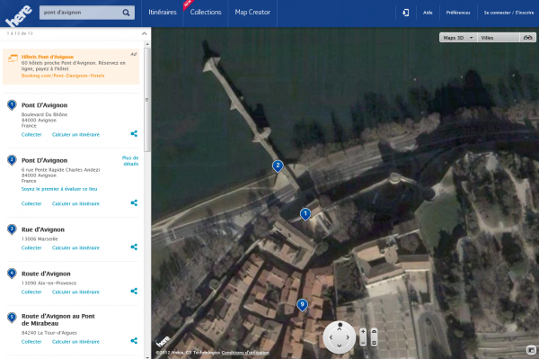Toggle the mini-map overview icon
Image resolution: width=539 pixels, height=359 pixels.
(x=531, y=350)
